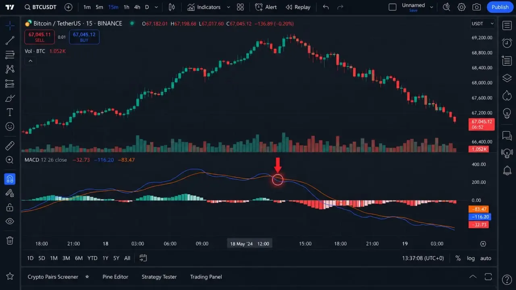Open the chats speech bubble panel
Viewport: 516px width, 290px height.
(x=507, y=136)
